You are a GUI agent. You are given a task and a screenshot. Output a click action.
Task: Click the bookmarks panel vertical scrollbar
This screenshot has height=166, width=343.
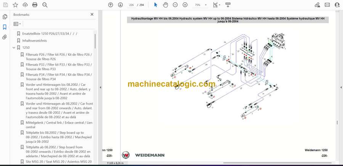pos(95,41)
